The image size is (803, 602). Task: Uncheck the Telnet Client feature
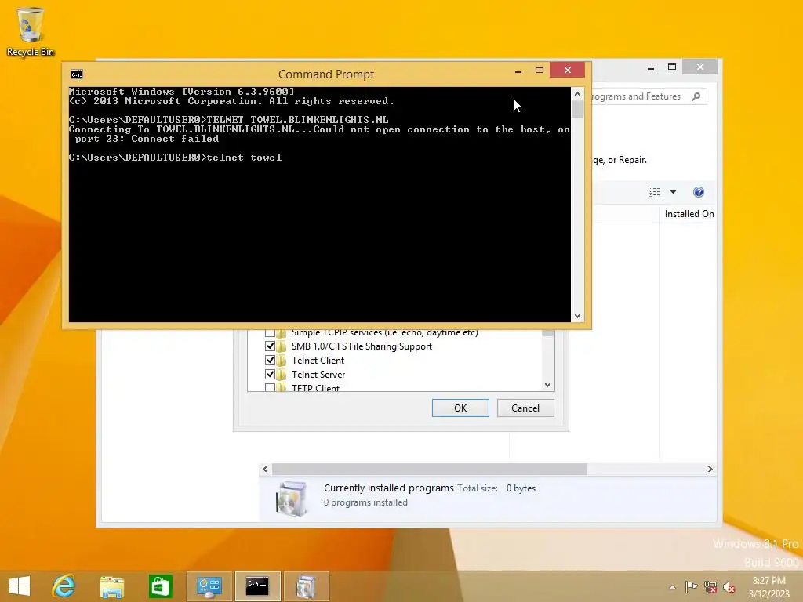tap(270, 361)
